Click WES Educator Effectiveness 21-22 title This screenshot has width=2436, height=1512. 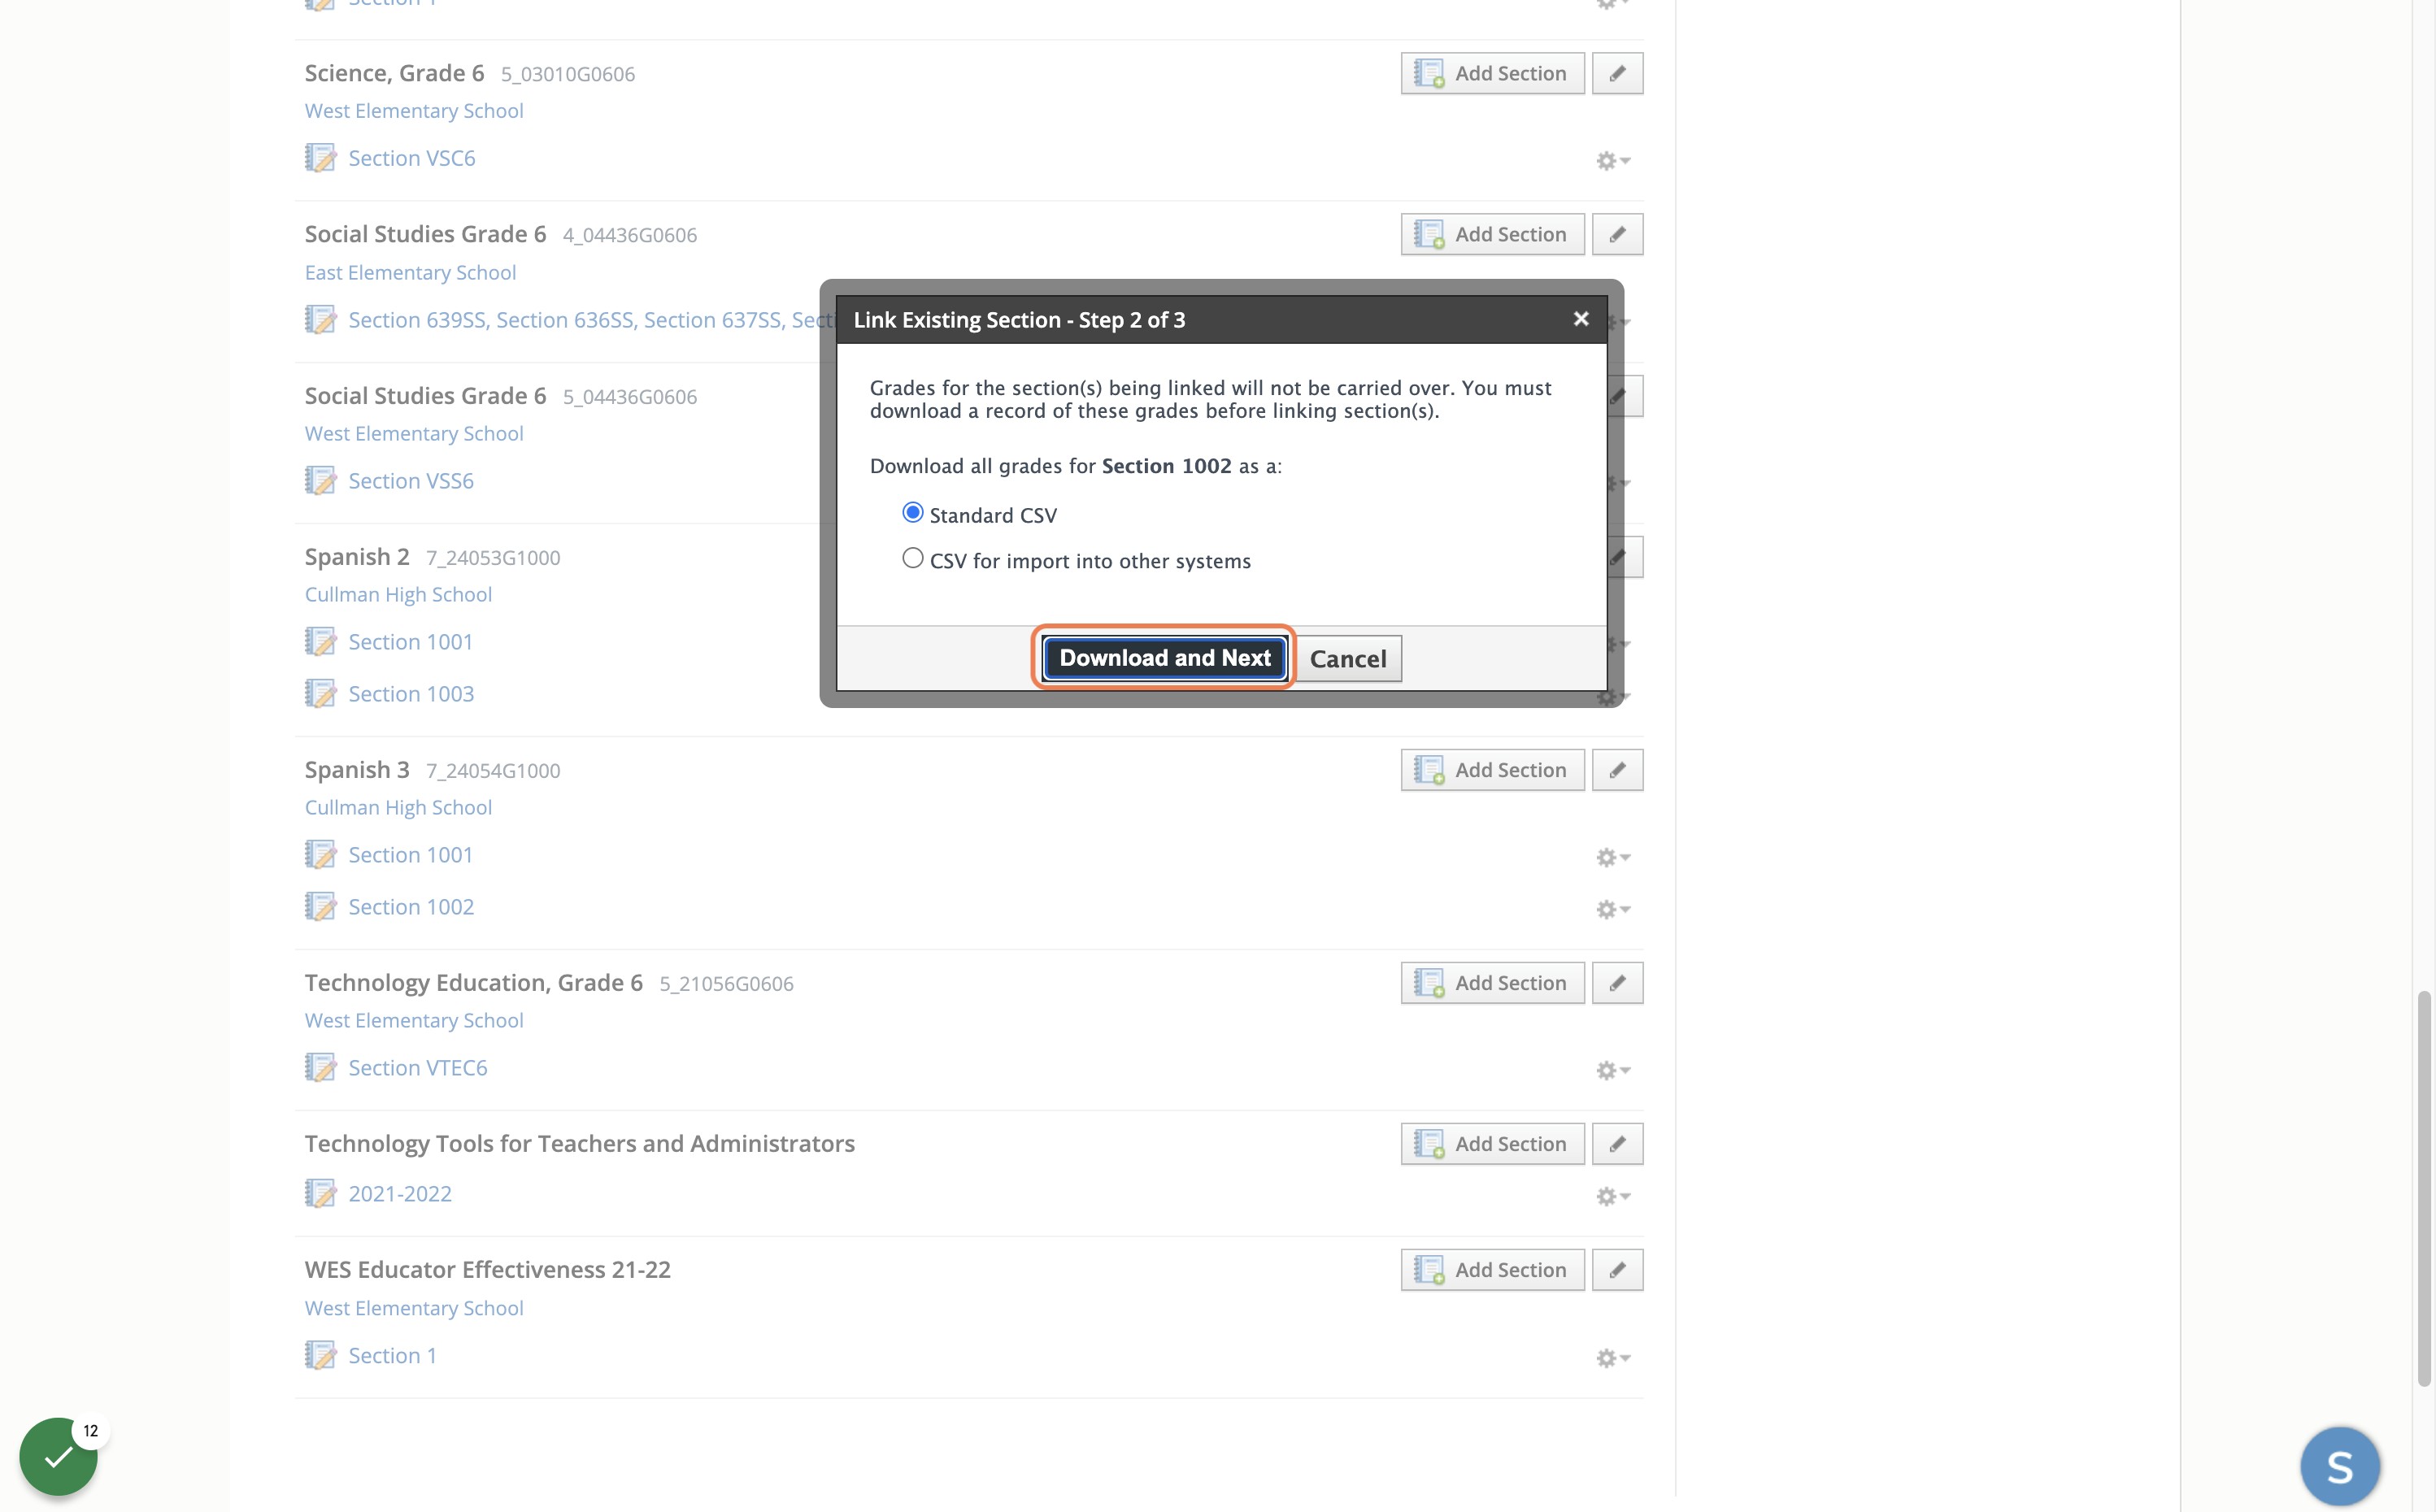pyautogui.click(x=487, y=1270)
